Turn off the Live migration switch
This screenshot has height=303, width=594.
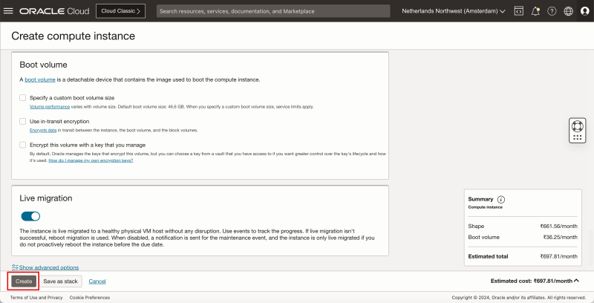[30, 216]
